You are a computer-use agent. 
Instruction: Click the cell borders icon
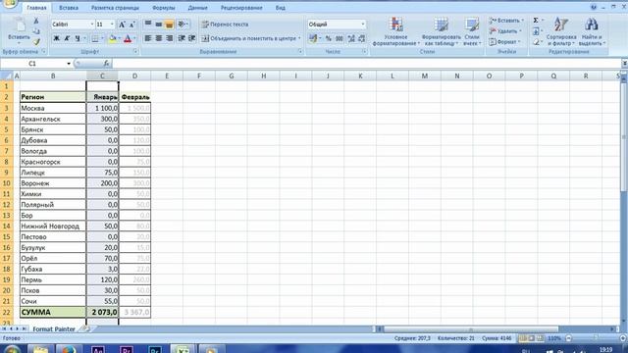click(95, 38)
